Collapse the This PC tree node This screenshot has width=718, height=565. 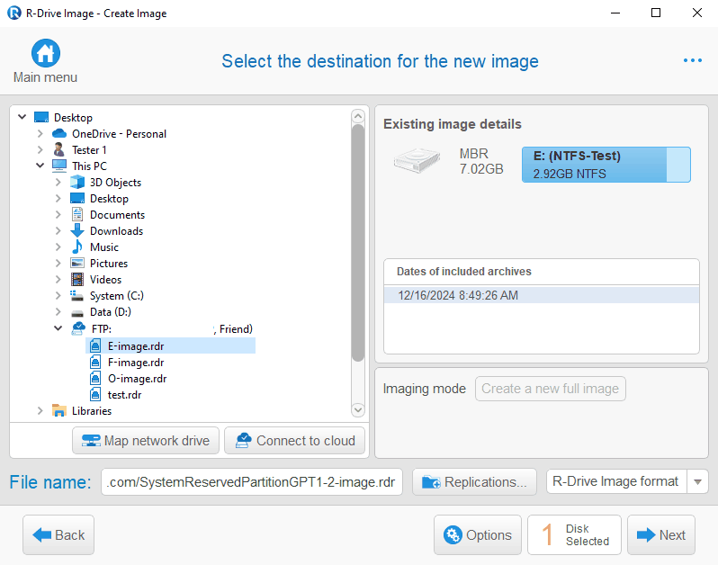click(x=40, y=166)
